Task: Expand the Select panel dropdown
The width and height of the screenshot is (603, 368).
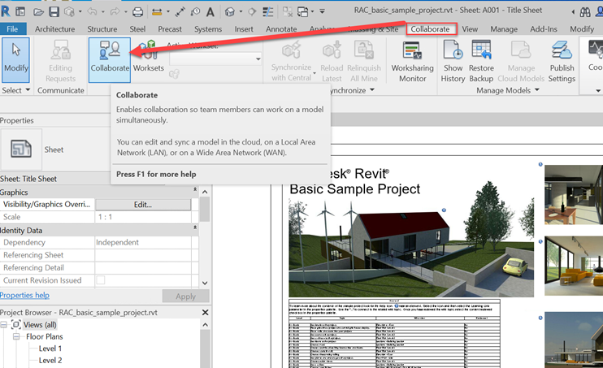Action: [28, 90]
